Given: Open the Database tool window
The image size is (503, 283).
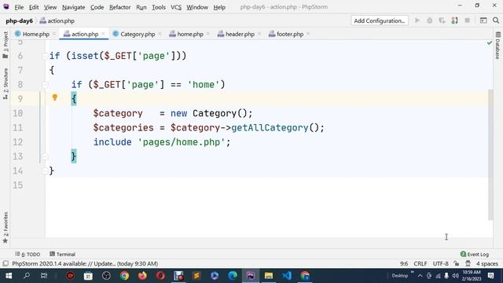Looking at the screenshot, I should (497, 46).
